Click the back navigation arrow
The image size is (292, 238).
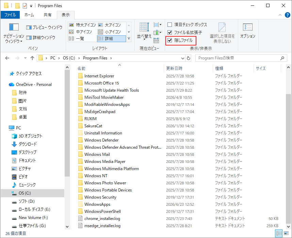pos(7,58)
